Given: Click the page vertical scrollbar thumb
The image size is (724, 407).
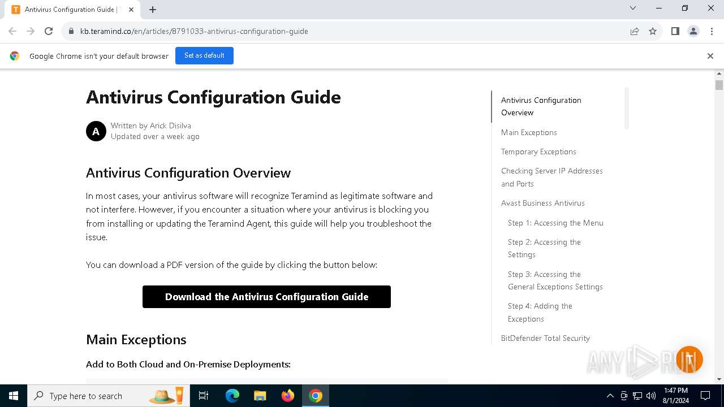Looking at the screenshot, I should (x=719, y=85).
